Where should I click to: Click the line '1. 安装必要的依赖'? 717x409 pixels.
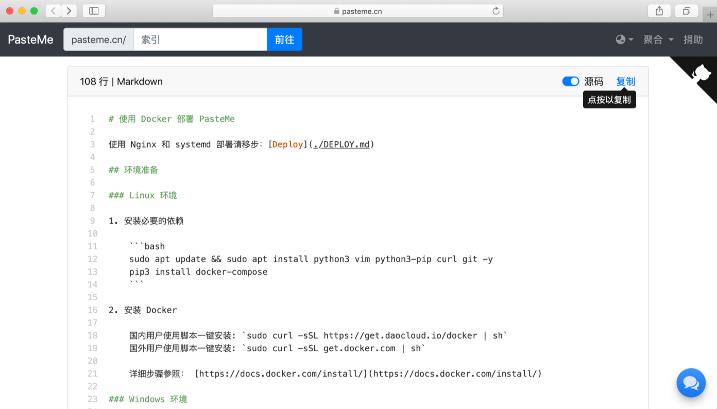(x=146, y=221)
